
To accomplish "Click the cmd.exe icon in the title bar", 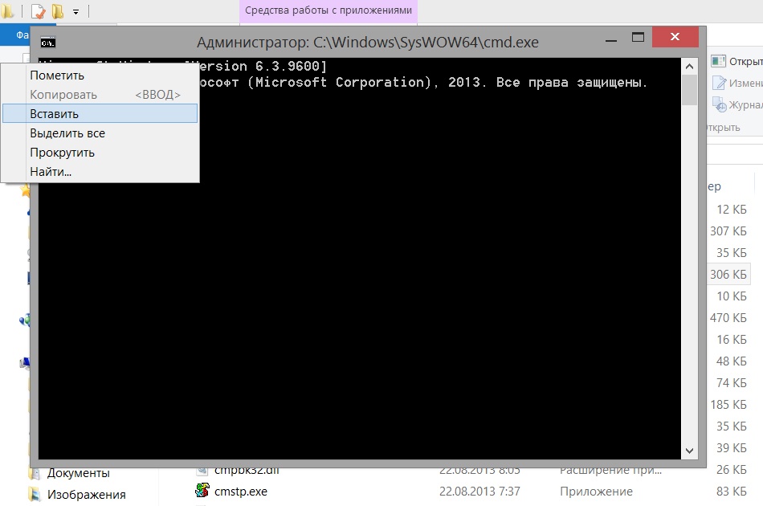I will pyautogui.click(x=47, y=43).
